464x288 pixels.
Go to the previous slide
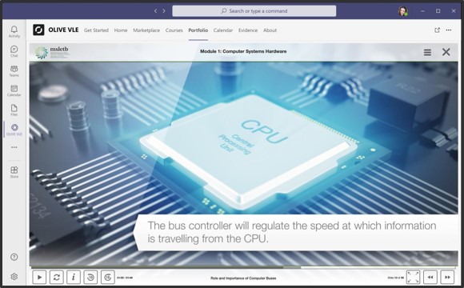pos(430,278)
